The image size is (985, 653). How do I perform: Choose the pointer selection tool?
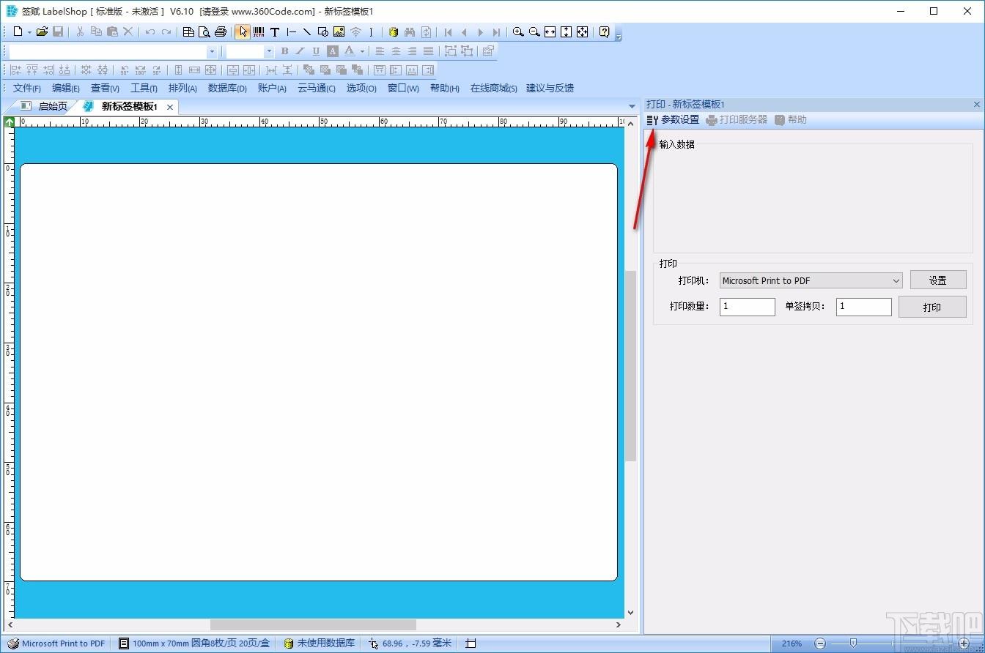(243, 31)
